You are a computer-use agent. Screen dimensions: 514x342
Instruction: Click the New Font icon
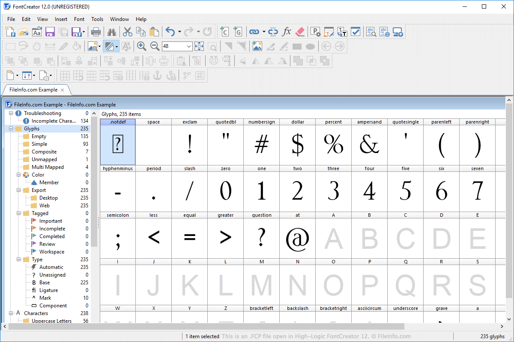[x=11, y=32]
